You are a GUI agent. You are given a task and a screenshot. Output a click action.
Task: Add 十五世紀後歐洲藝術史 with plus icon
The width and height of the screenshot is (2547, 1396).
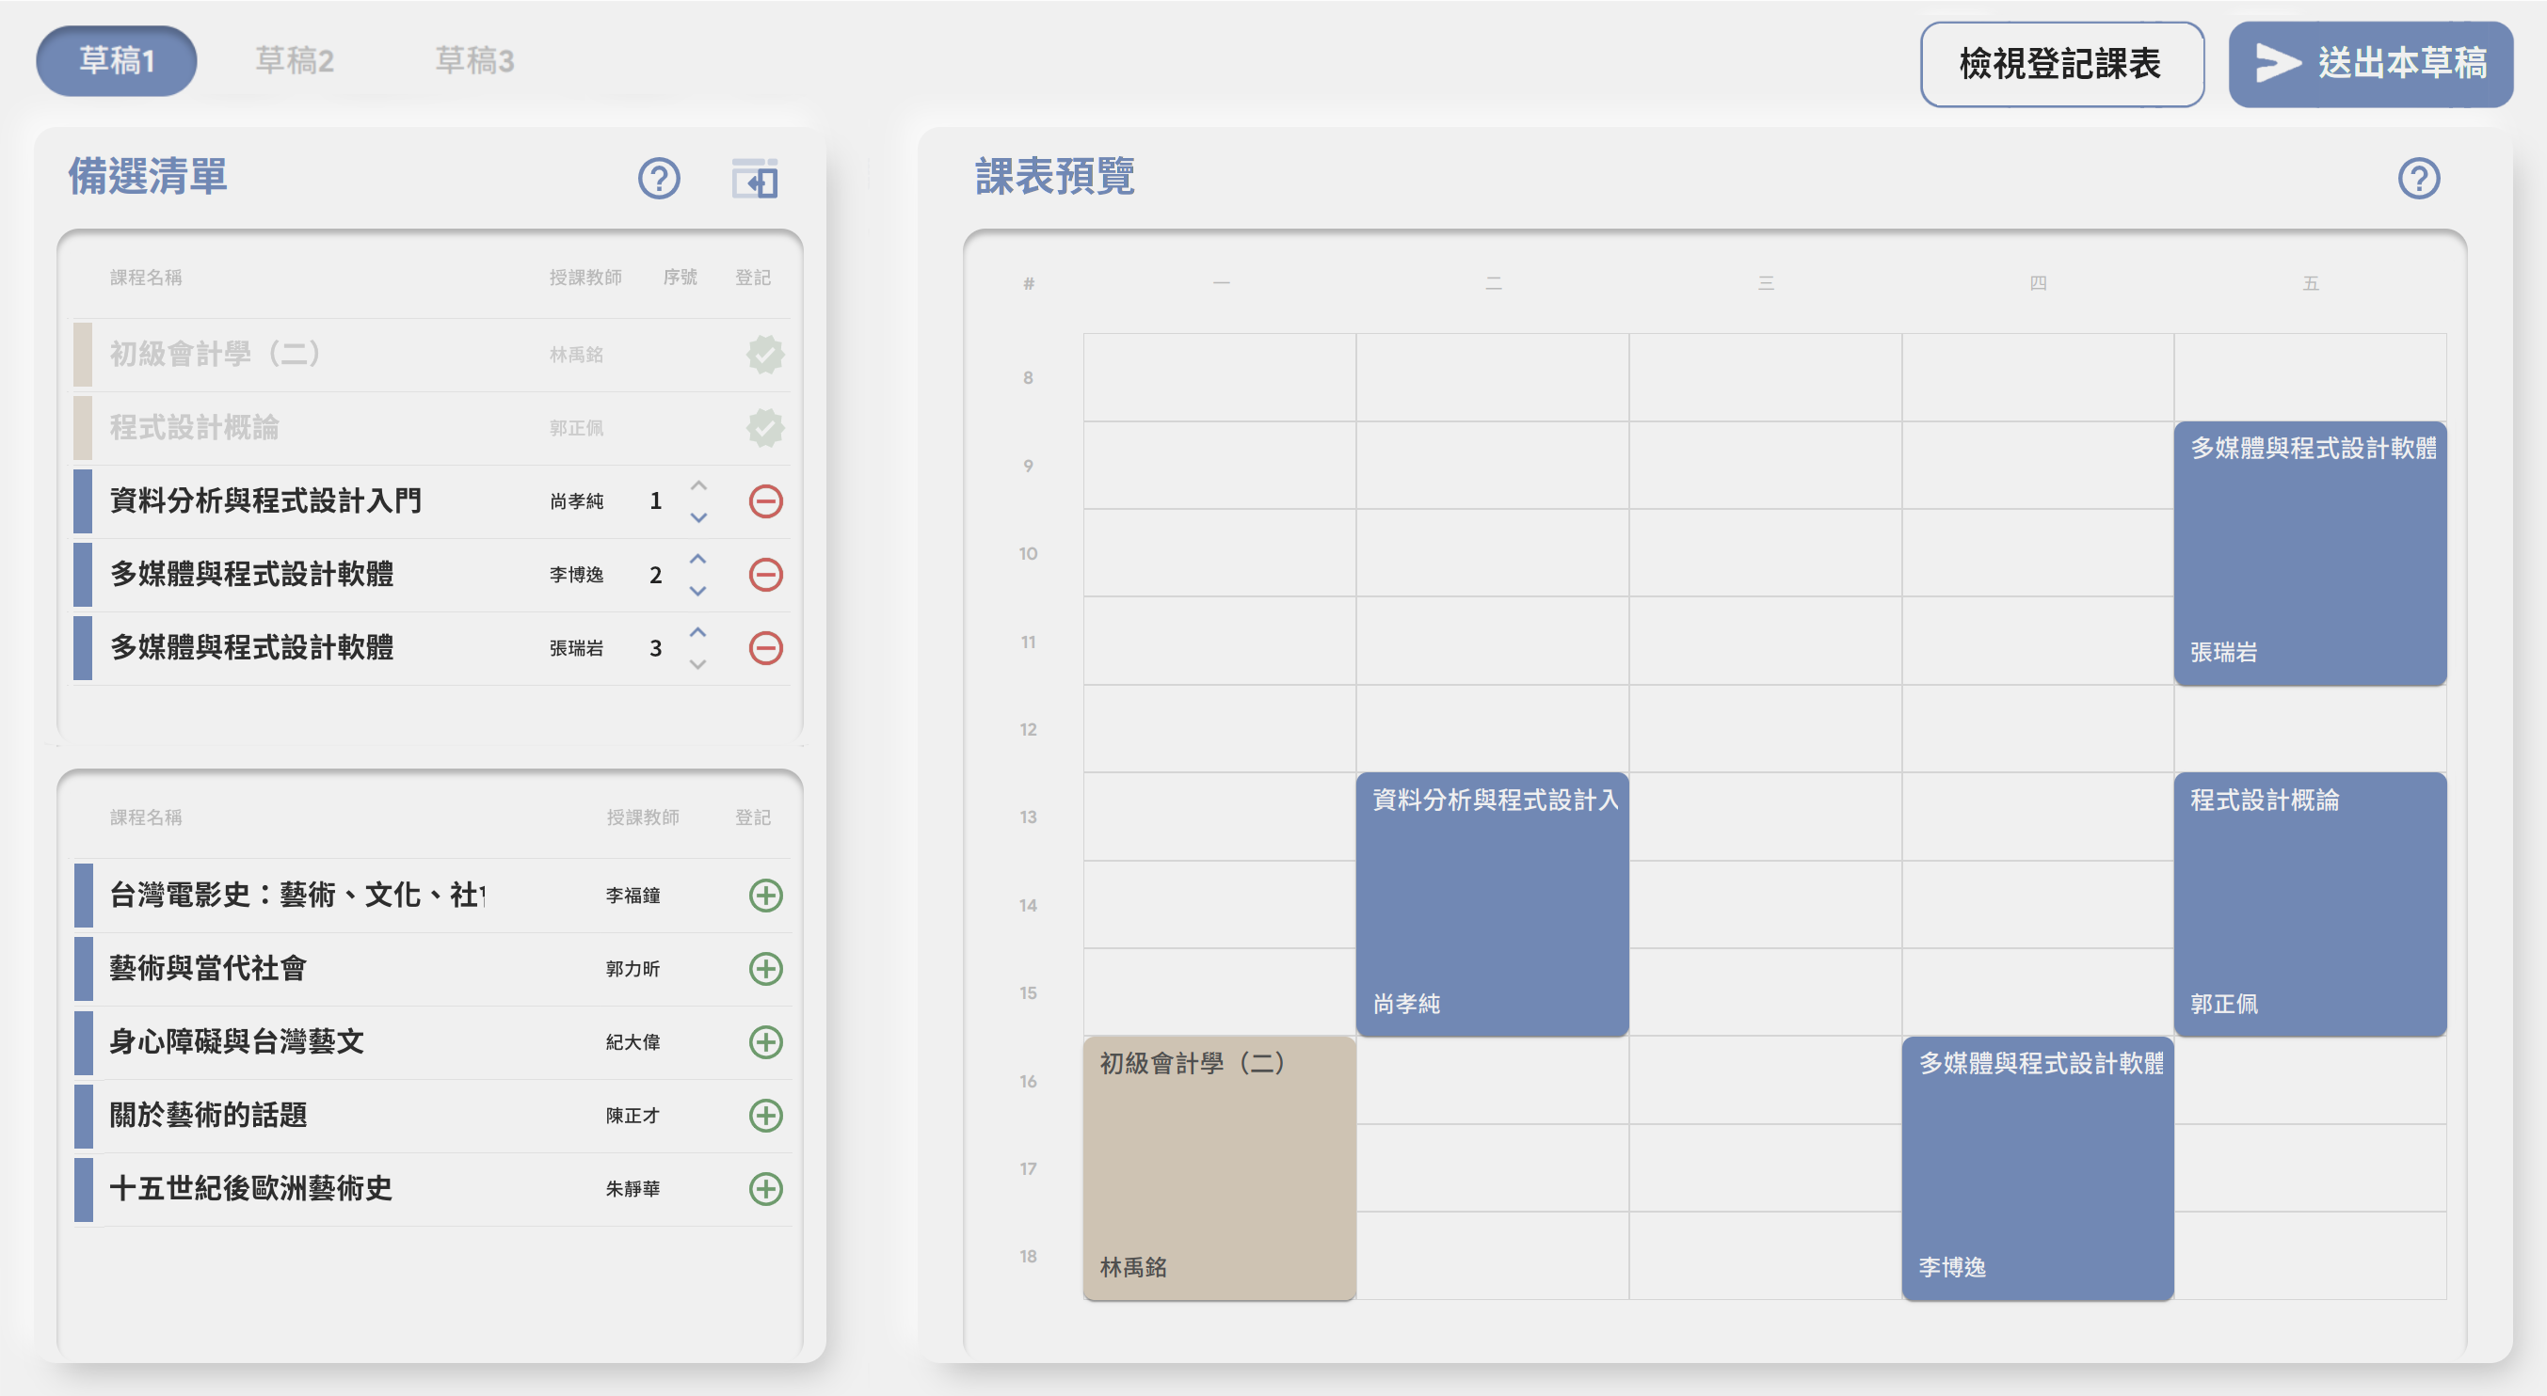765,1188
